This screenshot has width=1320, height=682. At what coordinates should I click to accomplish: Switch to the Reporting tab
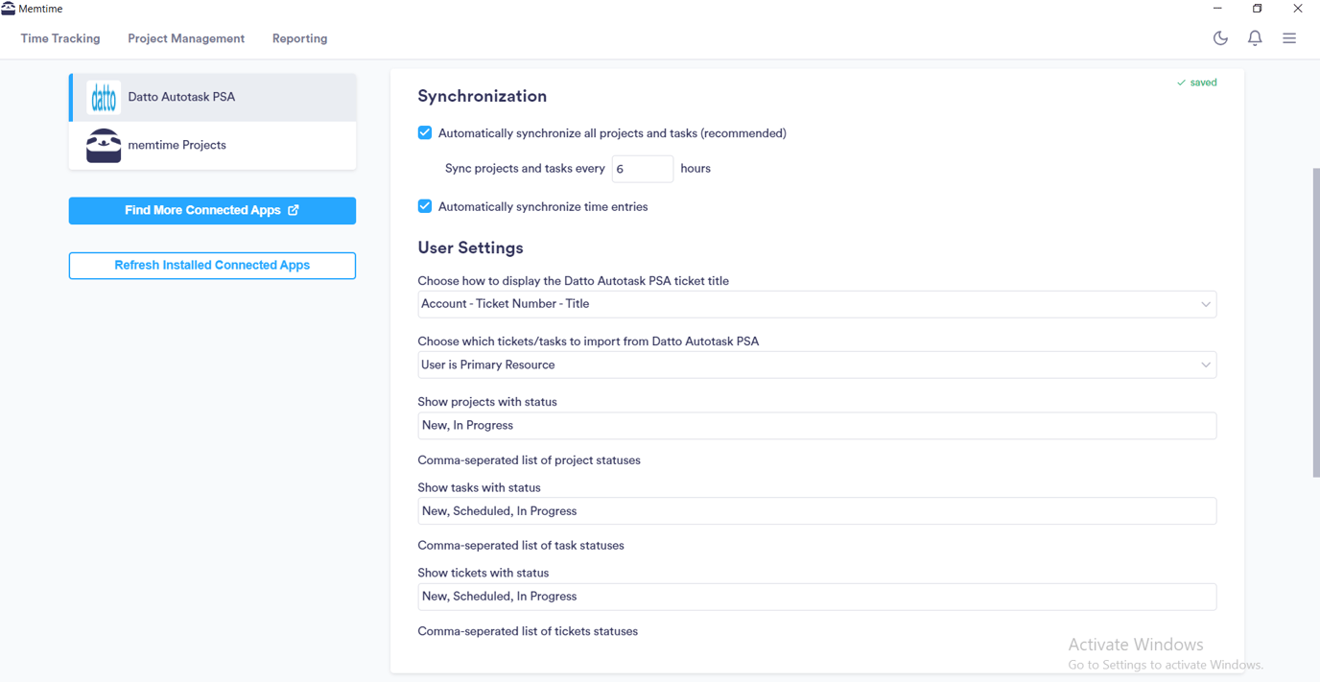click(299, 38)
